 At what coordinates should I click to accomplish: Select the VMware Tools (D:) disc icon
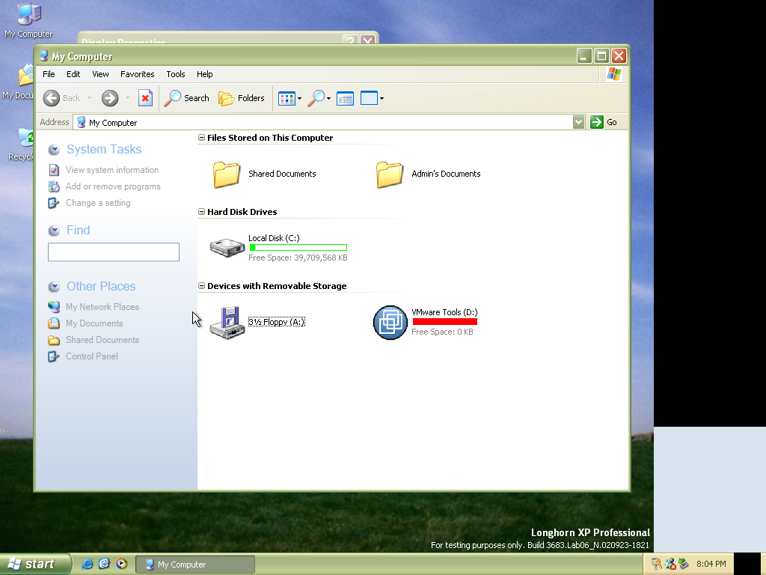[x=390, y=322]
